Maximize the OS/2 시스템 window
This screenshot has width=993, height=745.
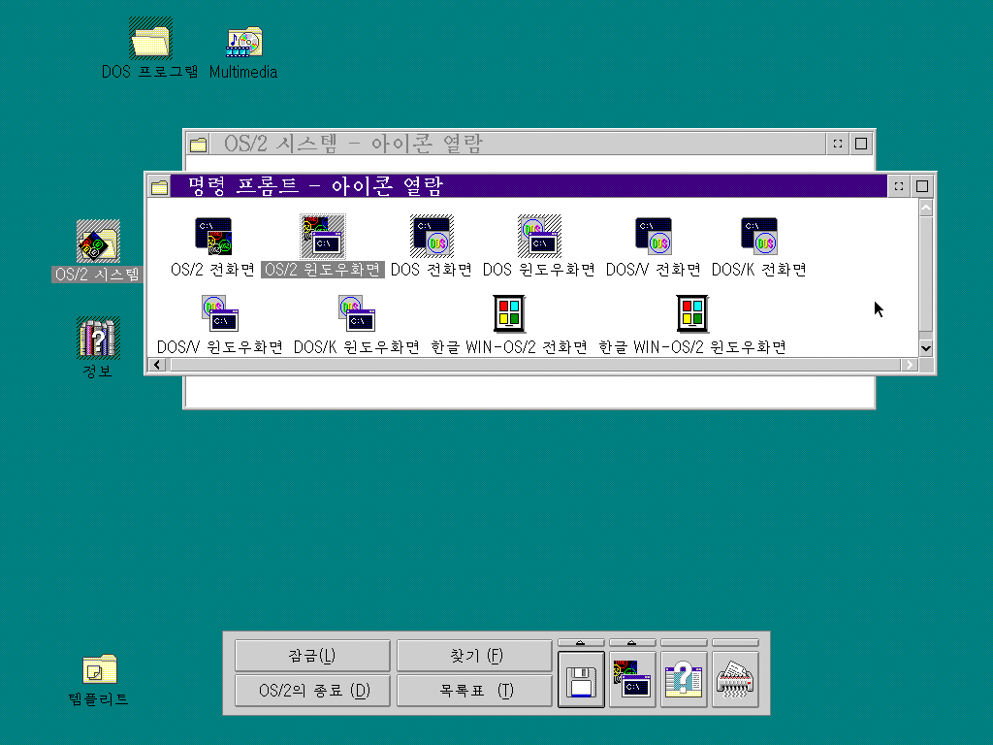tap(861, 144)
